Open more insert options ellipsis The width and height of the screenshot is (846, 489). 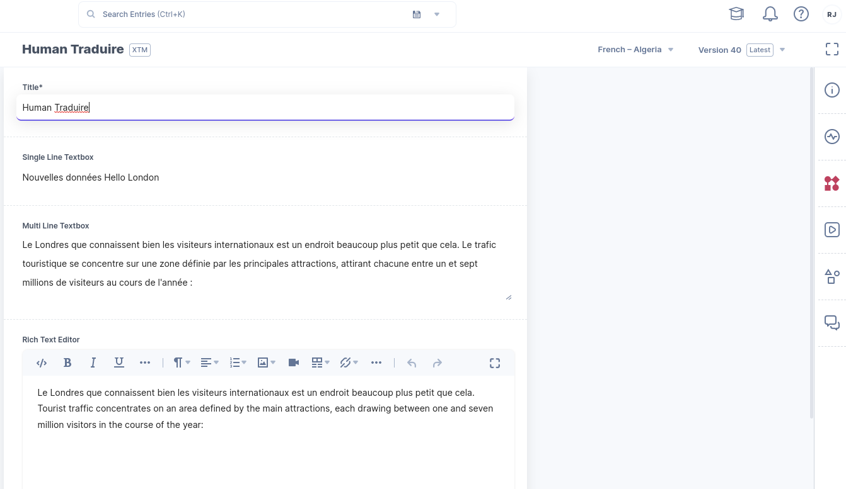(x=376, y=363)
